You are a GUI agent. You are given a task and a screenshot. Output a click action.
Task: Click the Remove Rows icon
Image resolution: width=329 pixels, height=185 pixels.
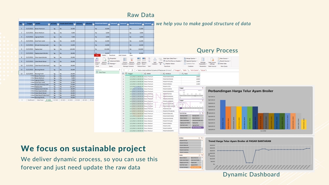[x=144, y=60]
